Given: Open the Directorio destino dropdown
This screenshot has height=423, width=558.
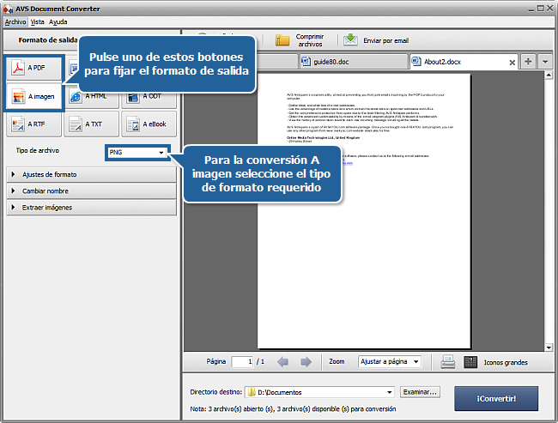Looking at the screenshot, I should tap(319, 392).
